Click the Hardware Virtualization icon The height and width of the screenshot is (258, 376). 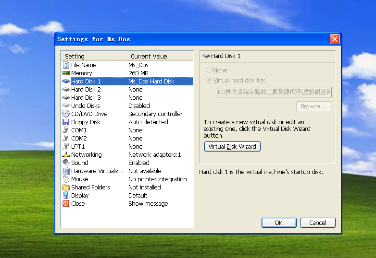66,171
